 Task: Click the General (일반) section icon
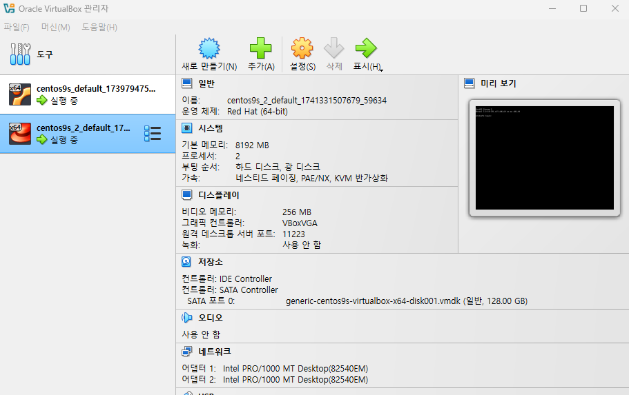[187, 83]
